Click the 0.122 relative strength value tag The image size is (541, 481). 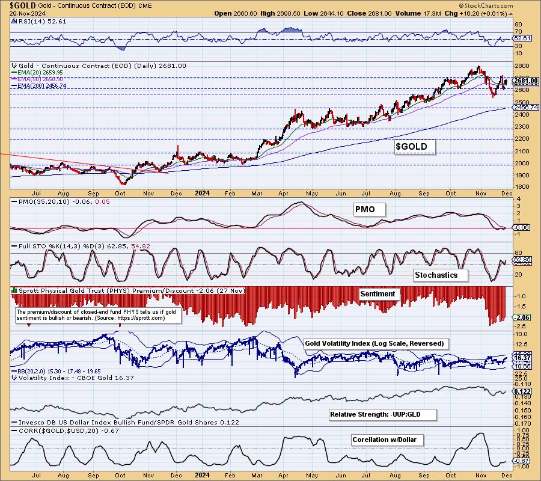tap(522, 391)
